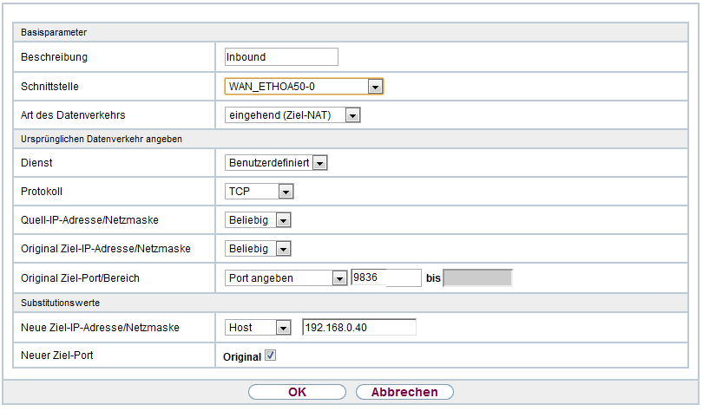Open the Dienst dropdown
This screenshot has width=703, height=411.
[x=275, y=163]
